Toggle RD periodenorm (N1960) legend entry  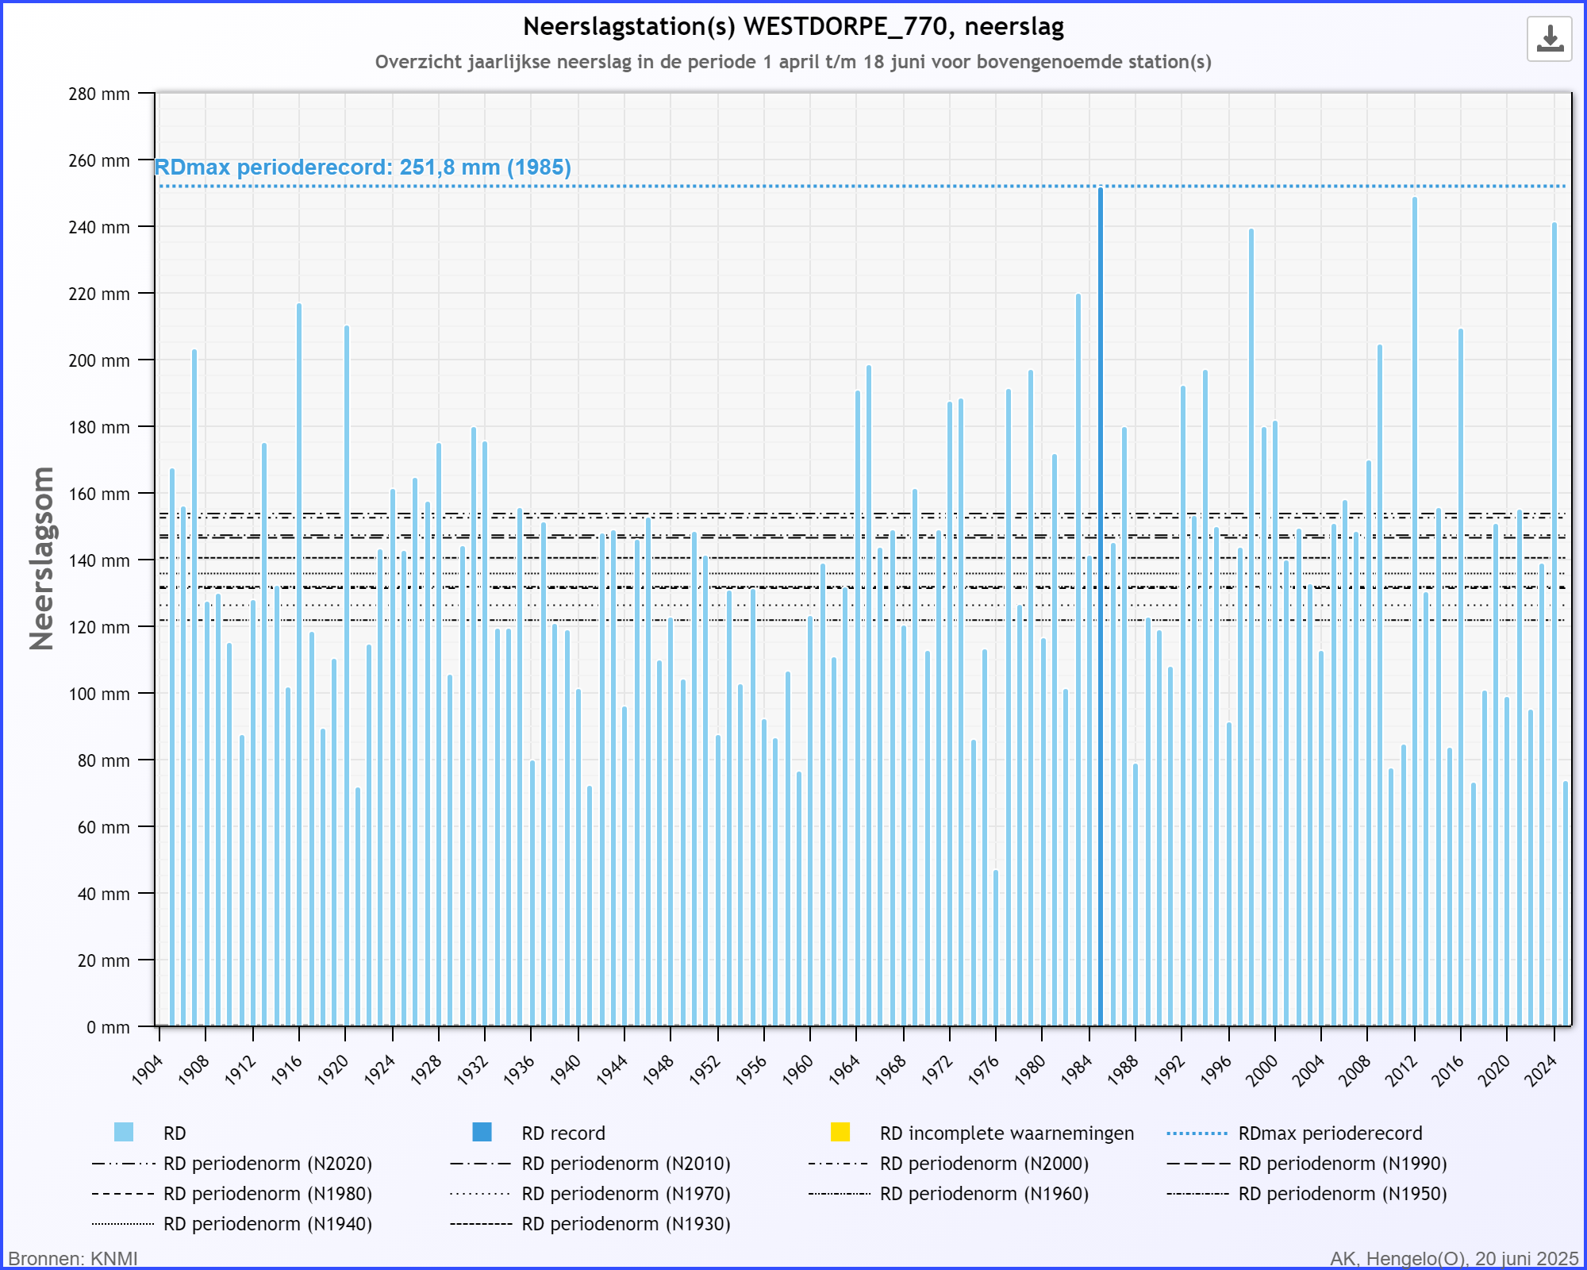(948, 1194)
